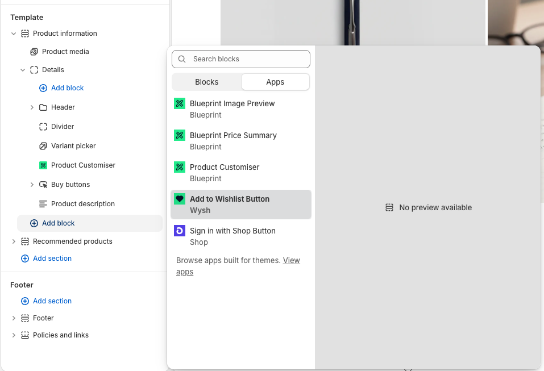Image resolution: width=544 pixels, height=371 pixels.
Task: Click Add block under Product description
Action: (89, 223)
